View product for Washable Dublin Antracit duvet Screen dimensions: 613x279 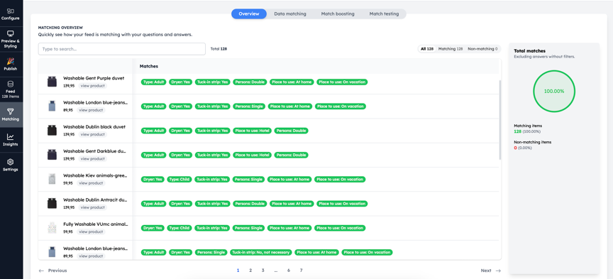[92, 207]
